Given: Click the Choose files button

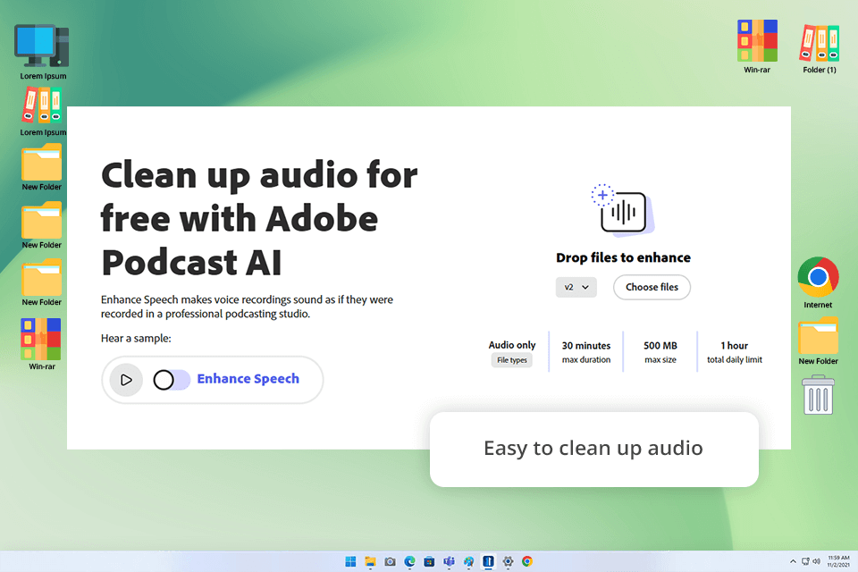Looking at the screenshot, I should tap(652, 288).
